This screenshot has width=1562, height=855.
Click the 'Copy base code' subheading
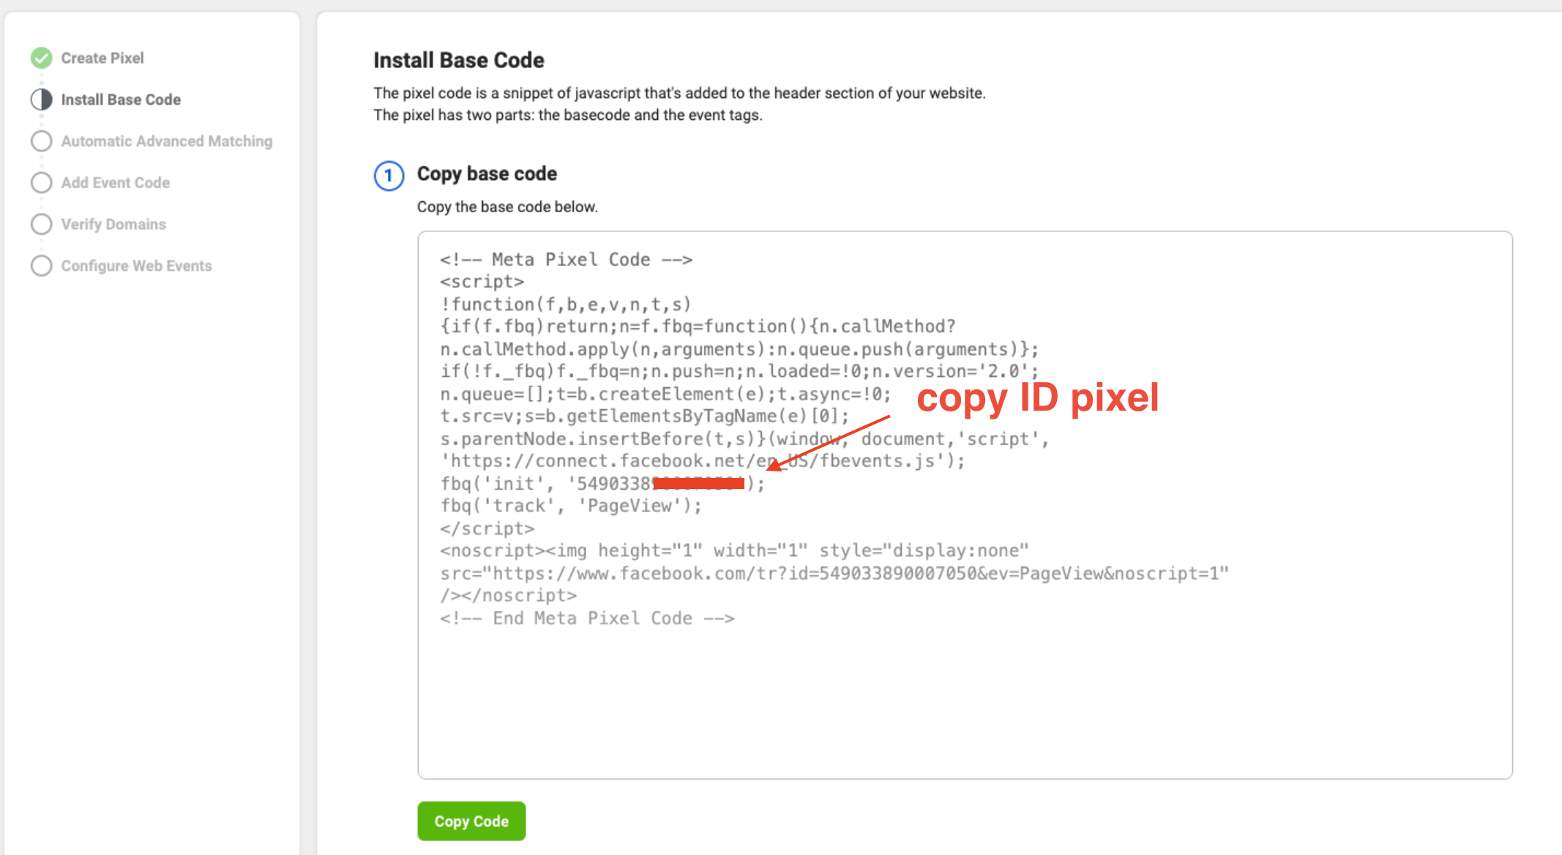pyautogui.click(x=487, y=173)
